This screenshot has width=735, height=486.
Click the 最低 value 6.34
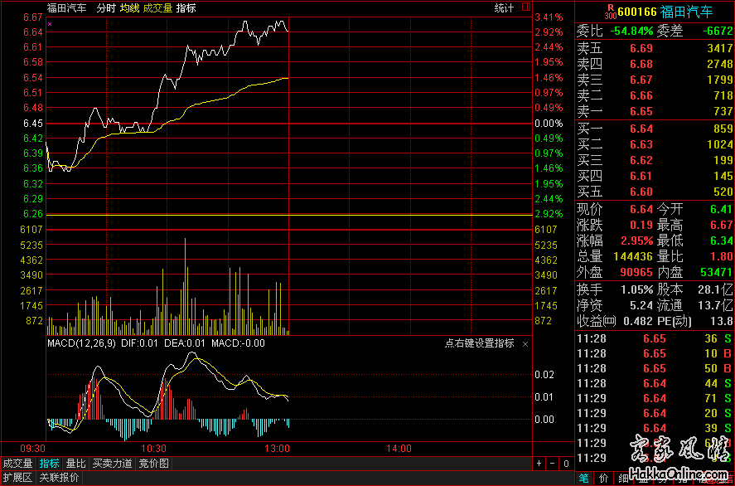(722, 241)
